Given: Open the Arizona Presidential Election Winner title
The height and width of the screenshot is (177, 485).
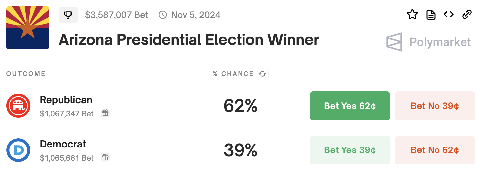Looking at the screenshot, I should [189, 40].
